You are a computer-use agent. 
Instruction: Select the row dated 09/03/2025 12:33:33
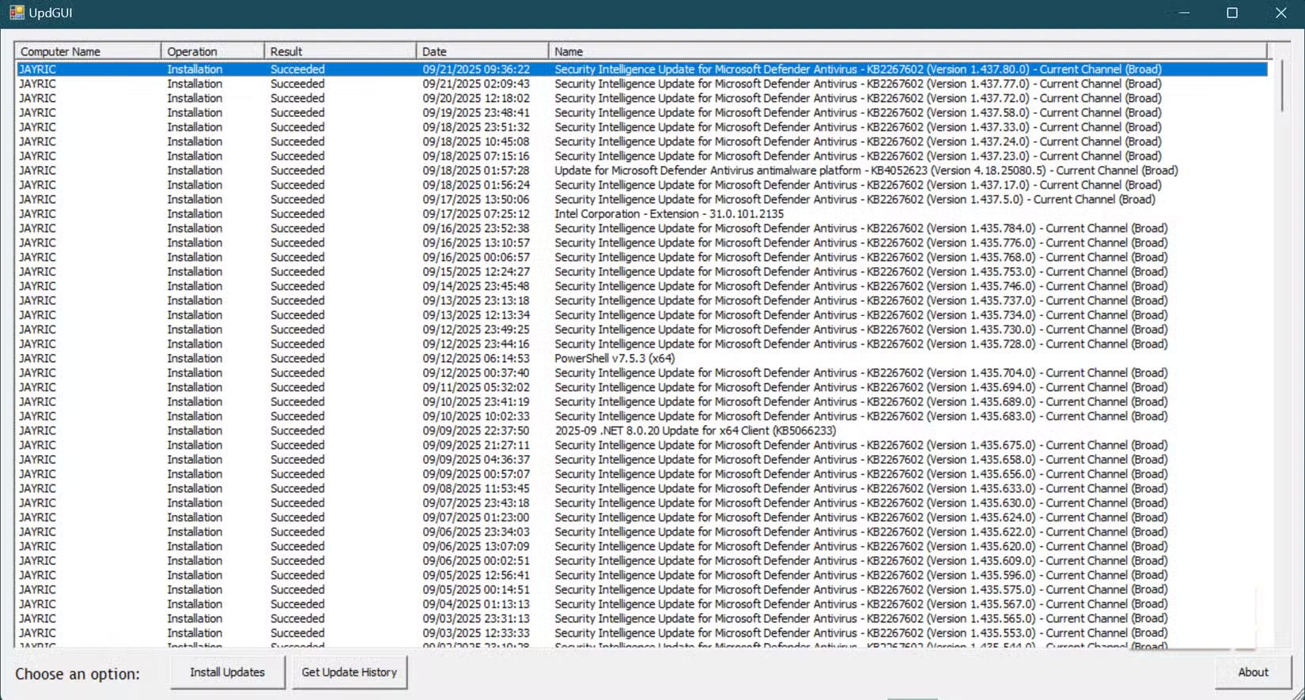(641, 633)
